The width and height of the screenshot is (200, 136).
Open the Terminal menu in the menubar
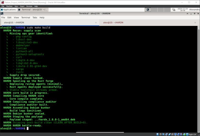pos(26,18)
